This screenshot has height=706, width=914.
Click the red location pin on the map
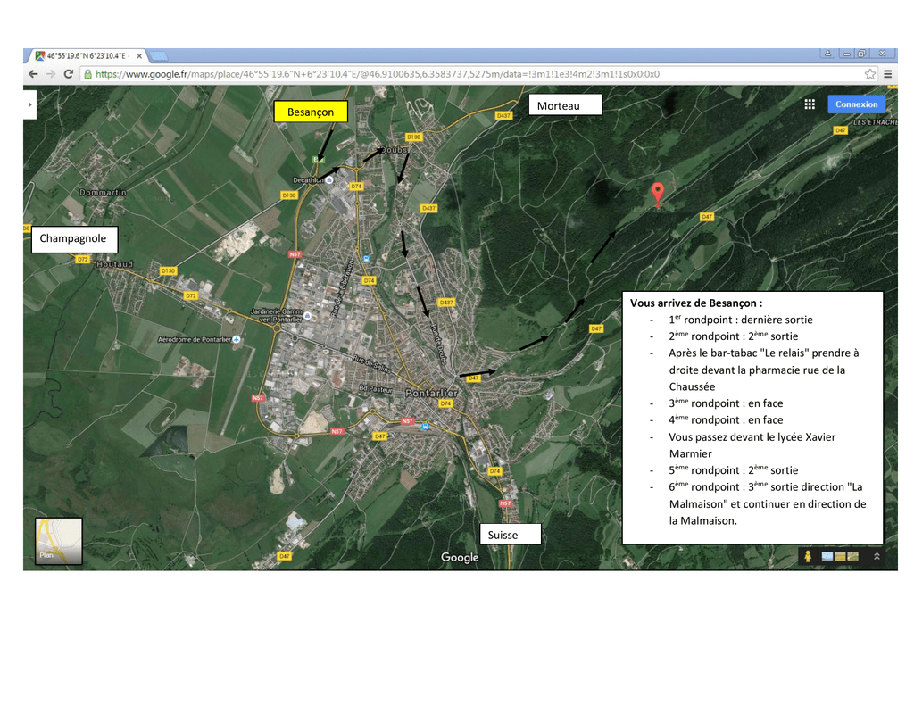(x=658, y=195)
